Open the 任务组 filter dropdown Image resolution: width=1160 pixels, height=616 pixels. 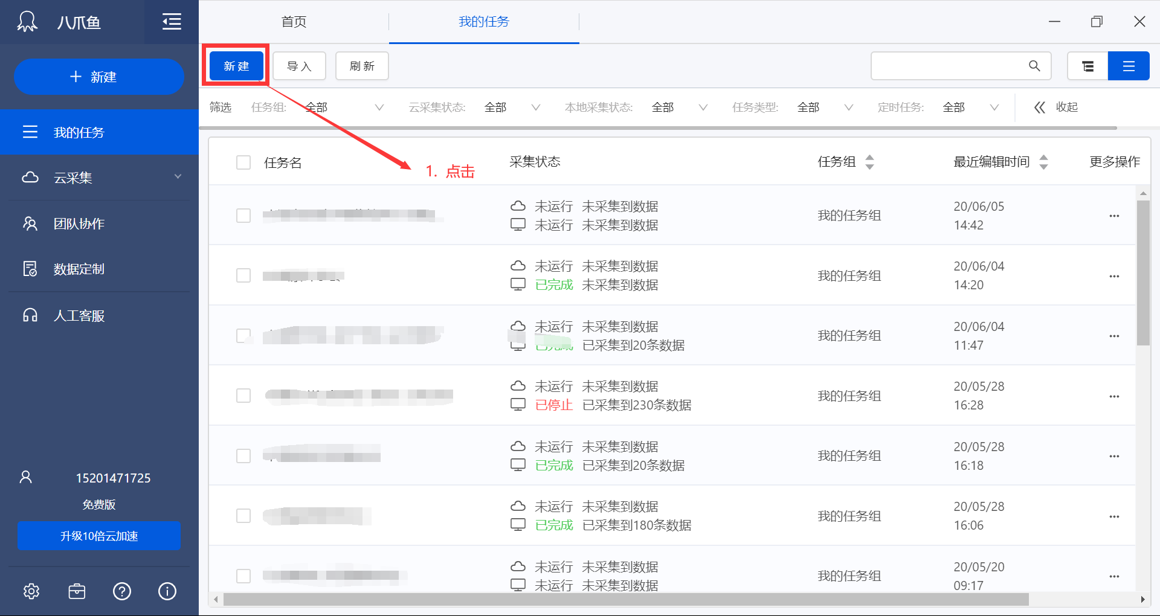click(379, 107)
